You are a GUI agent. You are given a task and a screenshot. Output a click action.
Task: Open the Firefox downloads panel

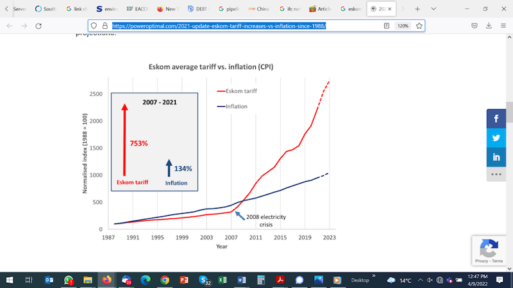489,26
